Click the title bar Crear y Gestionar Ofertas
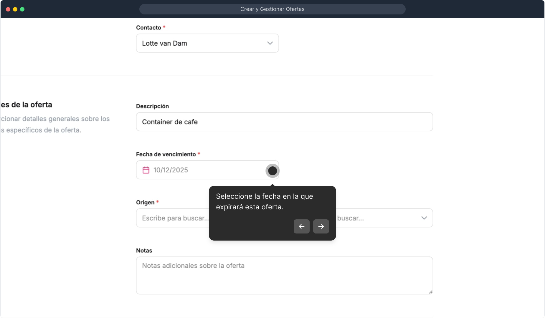This screenshot has width=545, height=318. coord(272,9)
